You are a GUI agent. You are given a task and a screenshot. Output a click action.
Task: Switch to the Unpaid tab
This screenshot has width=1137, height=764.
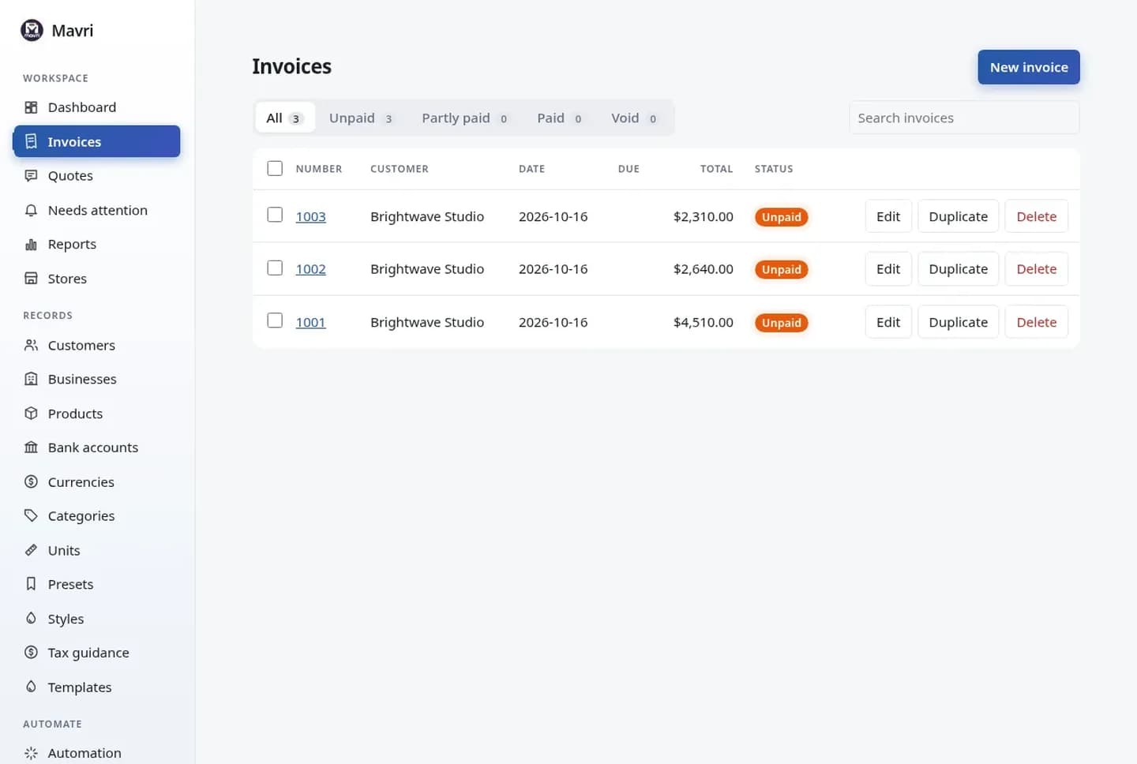tap(361, 118)
